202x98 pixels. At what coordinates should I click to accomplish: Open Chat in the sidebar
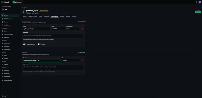(x=10, y=55)
